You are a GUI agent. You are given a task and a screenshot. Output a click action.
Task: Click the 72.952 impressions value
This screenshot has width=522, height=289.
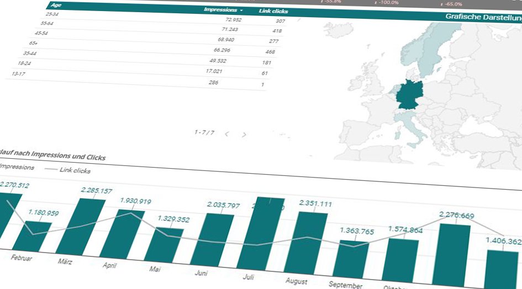tap(233, 20)
